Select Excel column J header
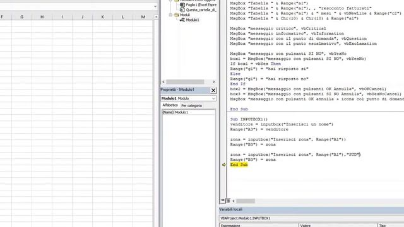The width and height of the screenshot is (404, 227). click(82, 17)
